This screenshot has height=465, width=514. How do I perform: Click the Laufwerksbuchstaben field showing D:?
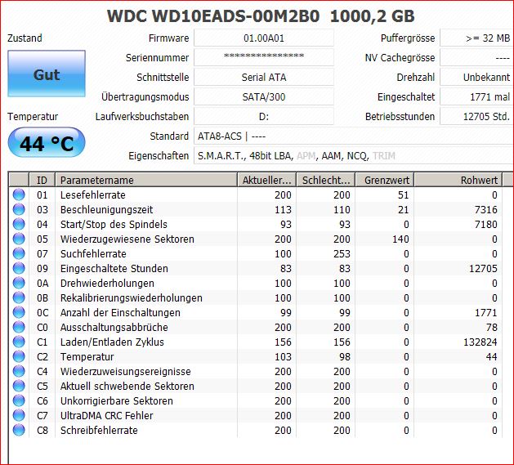(x=264, y=116)
